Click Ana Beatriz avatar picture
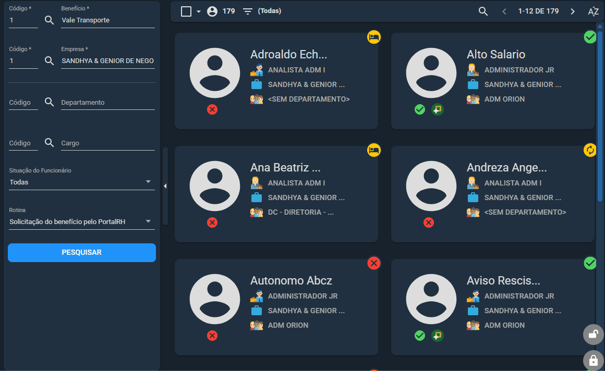Viewport: 605px width, 371px height. [x=215, y=186]
